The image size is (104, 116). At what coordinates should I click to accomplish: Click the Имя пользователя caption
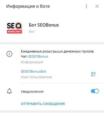(x=36, y=77)
